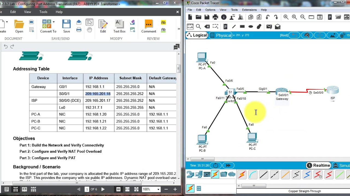Add a Simple PDU envelope in Packet Tracer
This screenshot has width=350, height=196.
269,26
